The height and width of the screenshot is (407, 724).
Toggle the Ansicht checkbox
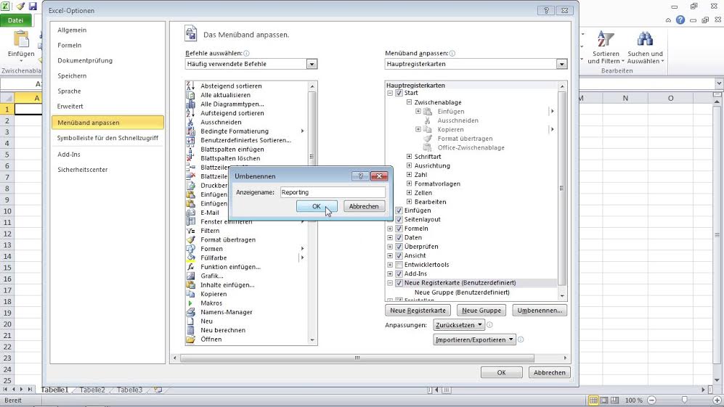tap(399, 255)
